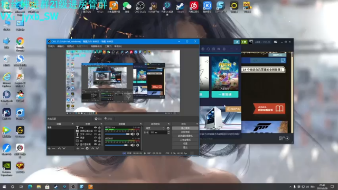The width and height of the screenshot is (338, 190).
Task: Pop out the 混音器 dock panel
Action: click(141, 124)
